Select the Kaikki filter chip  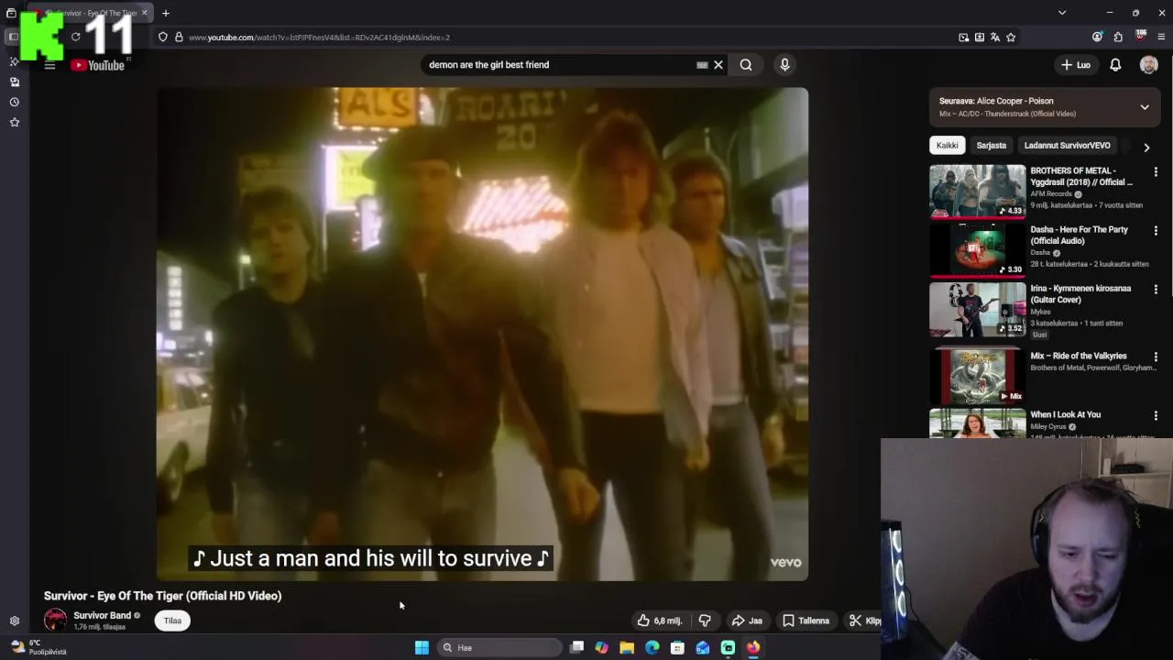pyautogui.click(x=947, y=145)
